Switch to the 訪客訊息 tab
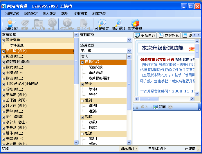This screenshot has width=202, height=154. point(169,35)
